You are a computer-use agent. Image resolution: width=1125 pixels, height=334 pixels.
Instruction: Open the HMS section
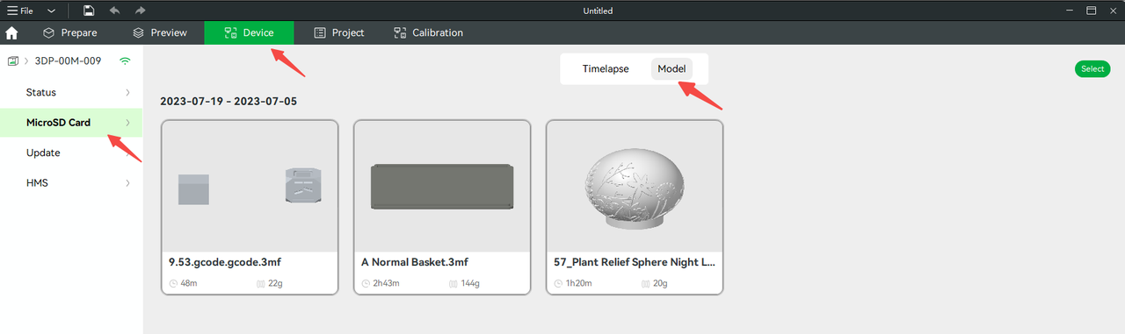(x=71, y=183)
